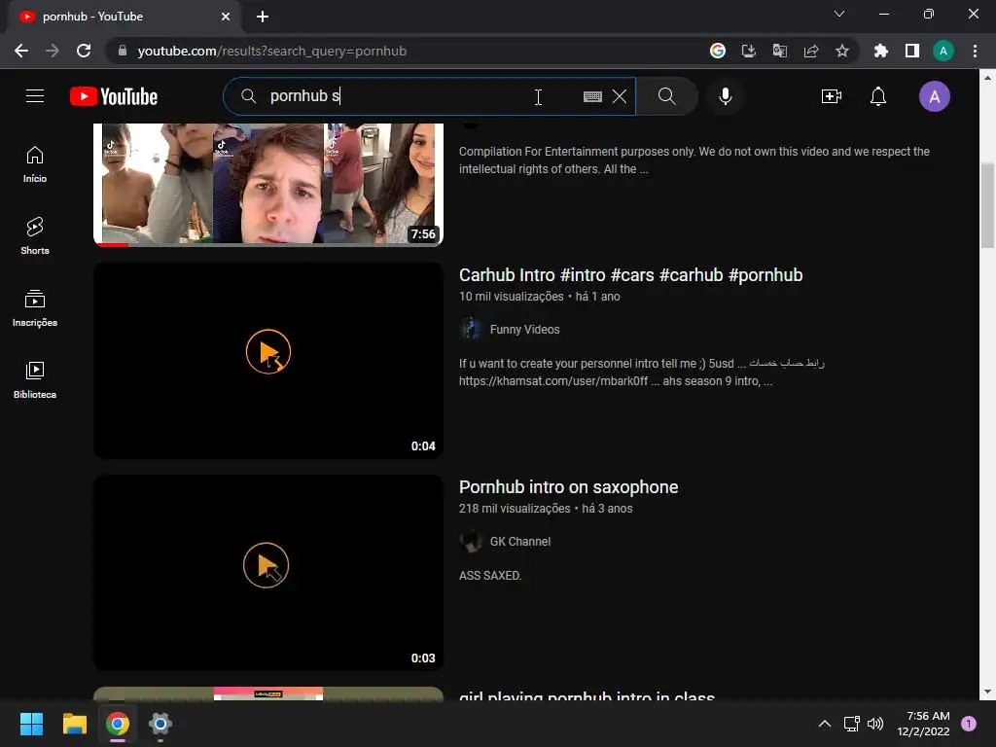Click the magnifier search button
The width and height of the screenshot is (996, 747).
pos(667,96)
